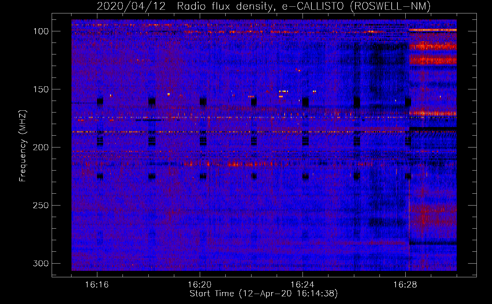This screenshot has height=304, width=492.
Task: Click the 16:16 time tick label
Action: click(x=97, y=285)
